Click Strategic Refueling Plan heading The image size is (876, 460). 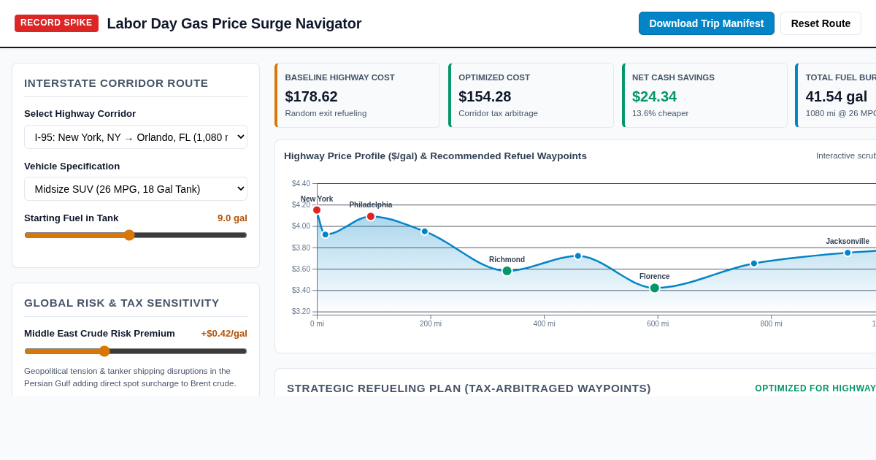(x=469, y=388)
